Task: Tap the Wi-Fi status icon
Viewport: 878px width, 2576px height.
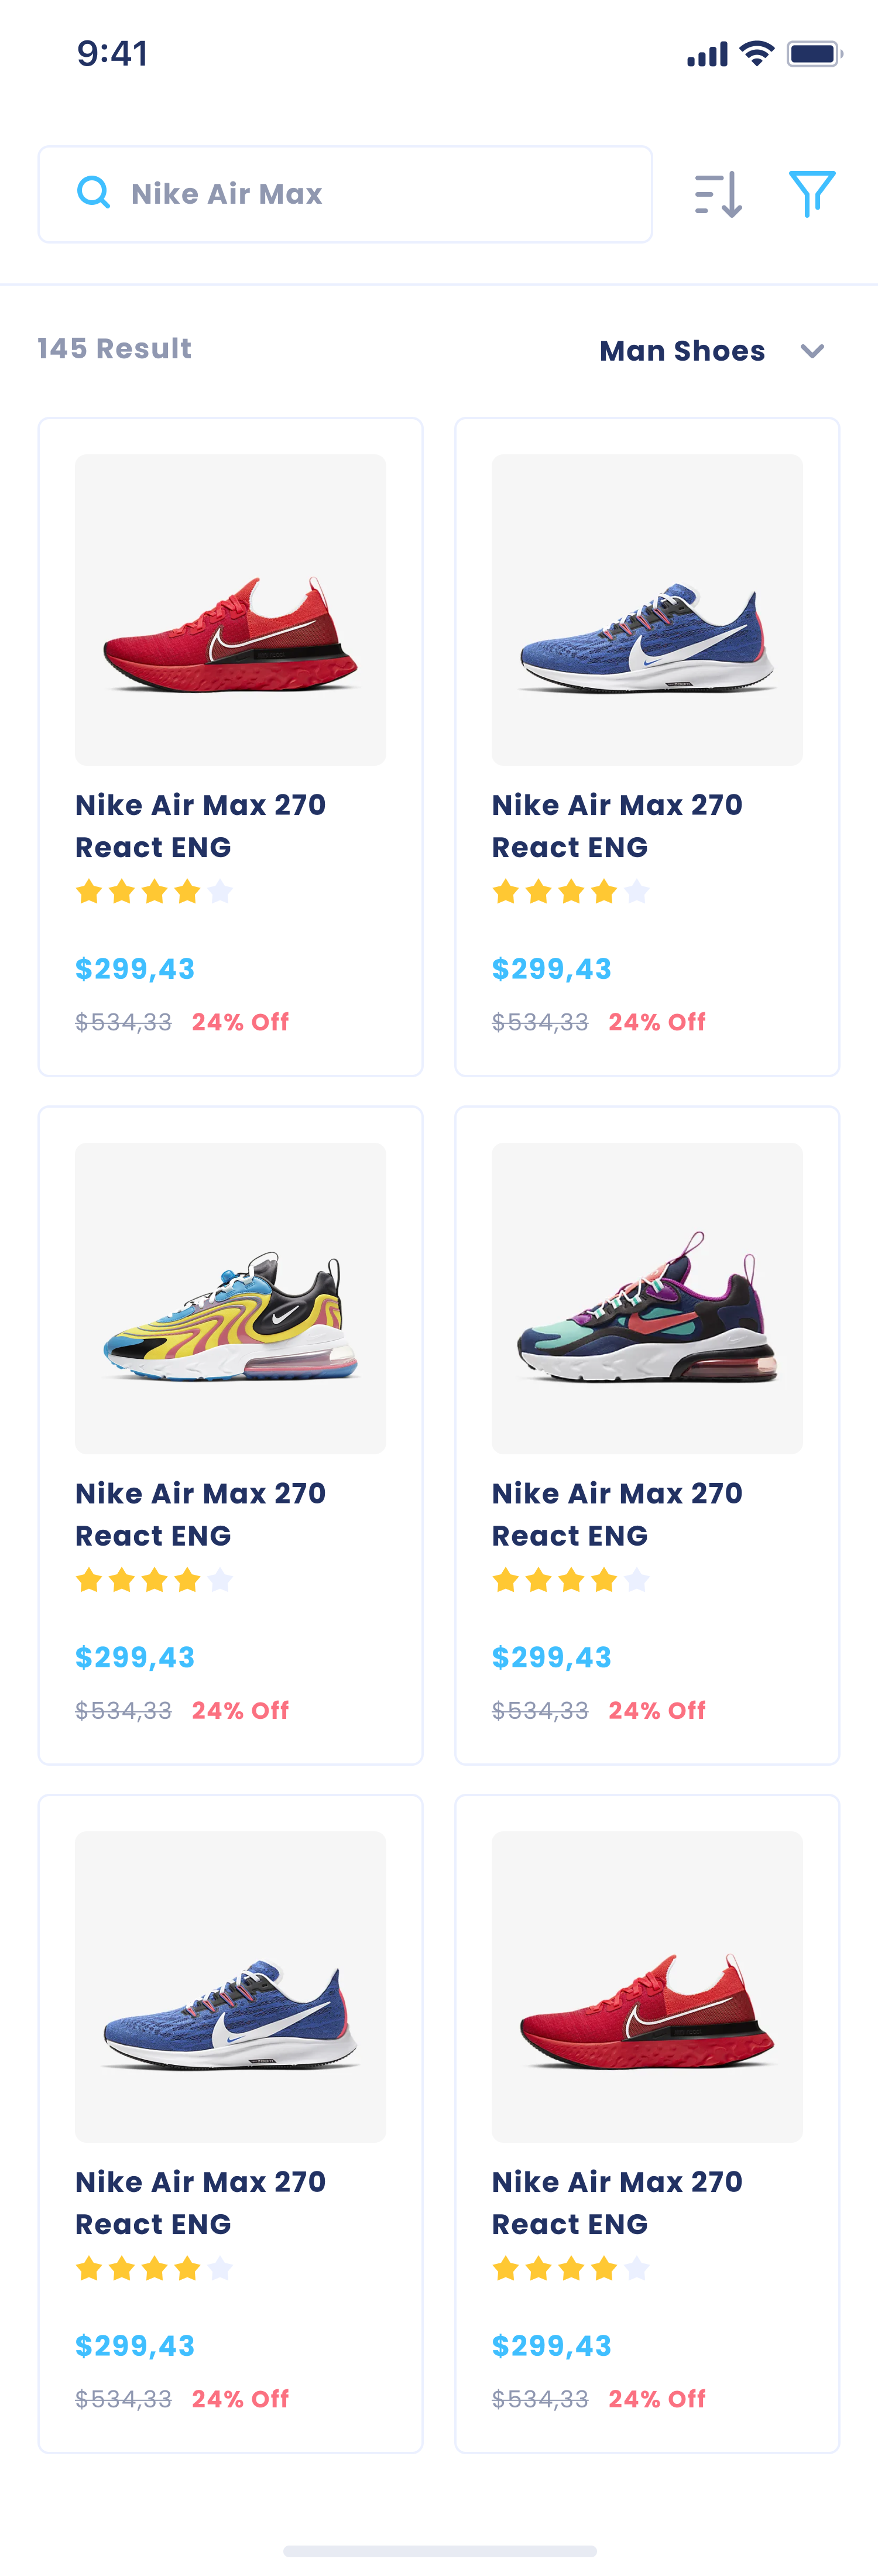Action: tap(757, 54)
